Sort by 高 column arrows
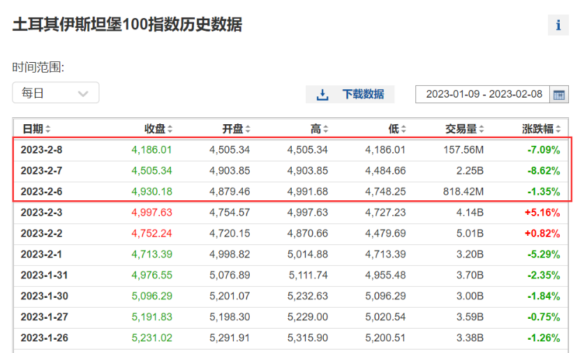This screenshot has width=580, height=353. click(x=325, y=129)
